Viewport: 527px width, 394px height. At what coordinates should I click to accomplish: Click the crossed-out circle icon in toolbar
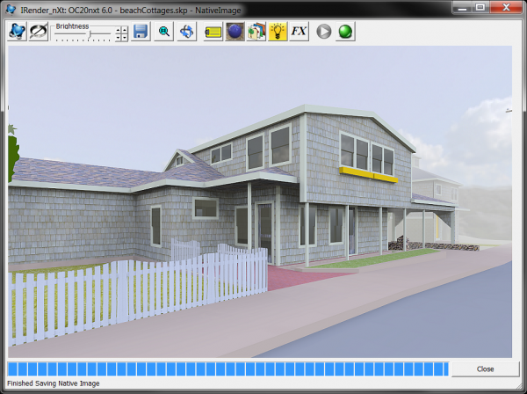pyautogui.click(x=39, y=32)
